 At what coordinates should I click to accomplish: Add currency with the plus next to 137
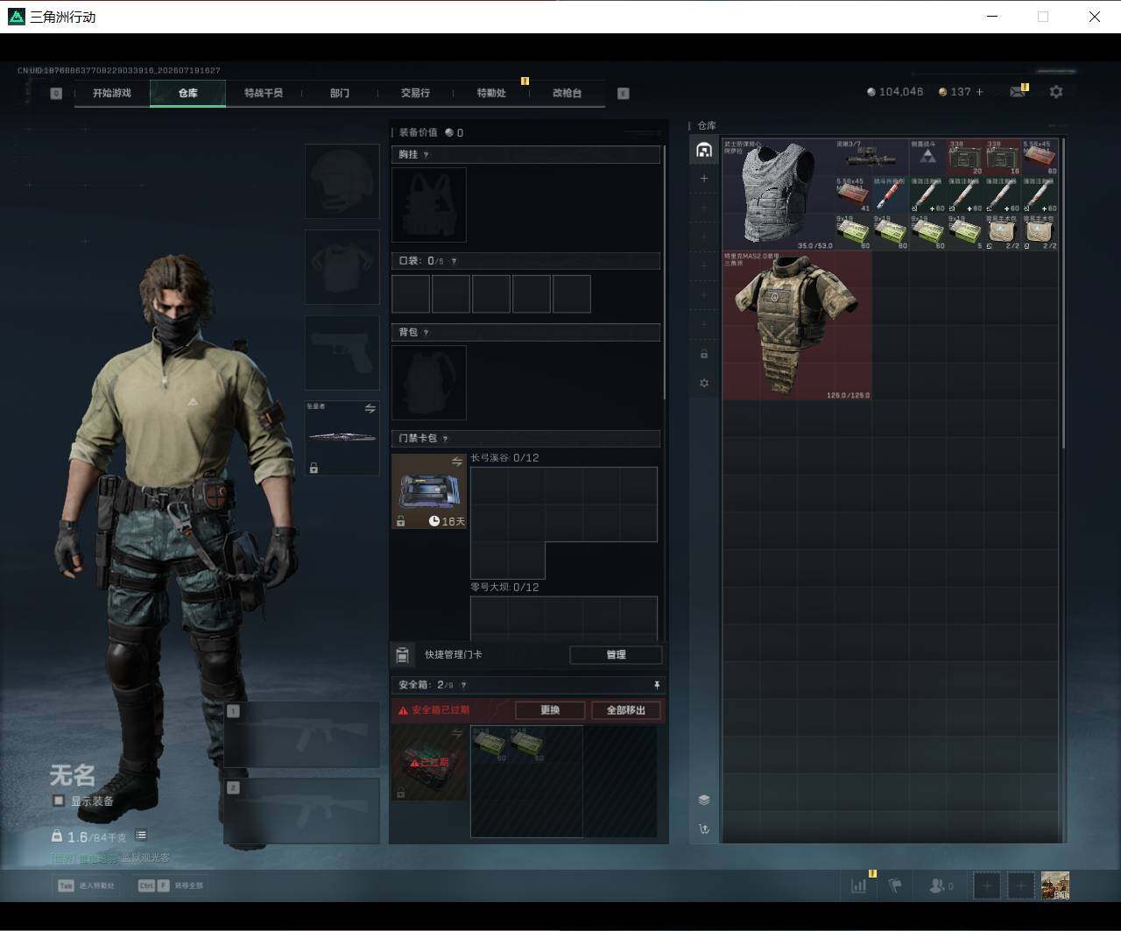pyautogui.click(x=979, y=91)
